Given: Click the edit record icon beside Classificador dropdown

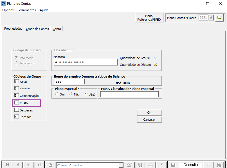Looking at the screenshot, I should pyautogui.click(x=130, y=165).
